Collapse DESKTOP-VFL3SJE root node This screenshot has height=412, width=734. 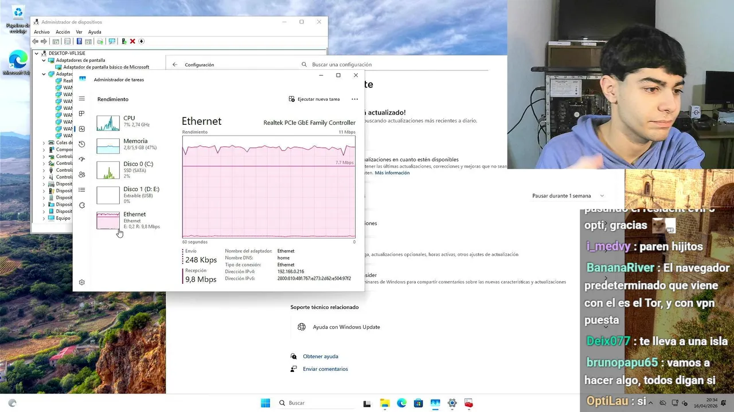point(37,53)
